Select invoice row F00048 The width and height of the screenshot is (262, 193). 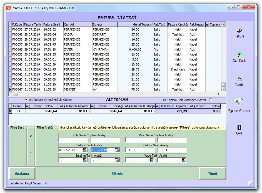115,84
